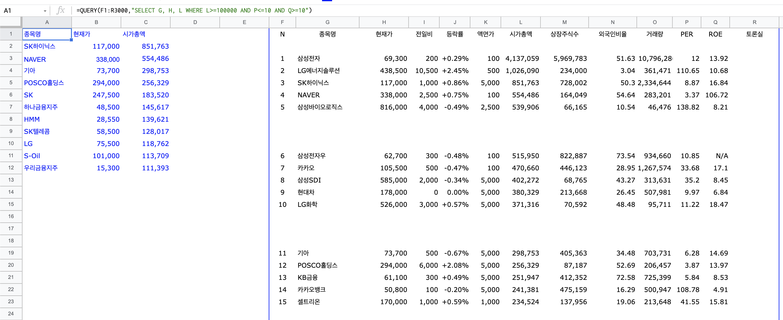Click the SK텔레콤 cell

pos(47,131)
